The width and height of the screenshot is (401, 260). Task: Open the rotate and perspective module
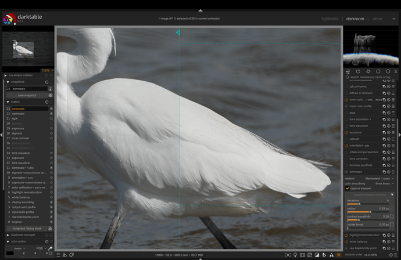coord(363,152)
